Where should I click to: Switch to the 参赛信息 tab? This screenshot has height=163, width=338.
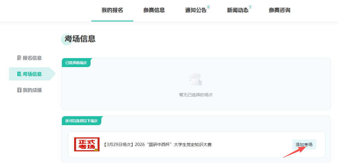tap(154, 10)
